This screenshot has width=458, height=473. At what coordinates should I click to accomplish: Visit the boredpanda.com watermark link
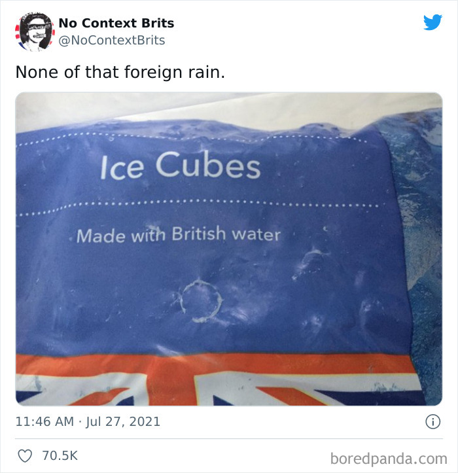pos(389,459)
